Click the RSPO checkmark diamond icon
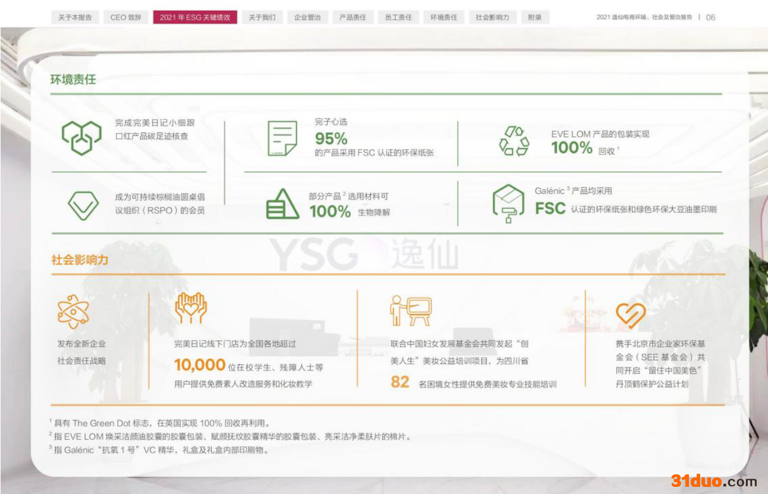Screen dimensions: 768x494 coord(83,204)
